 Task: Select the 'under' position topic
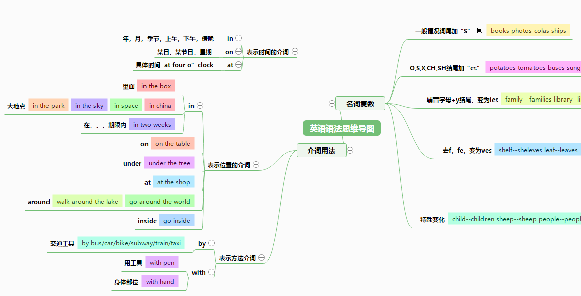click(x=132, y=163)
